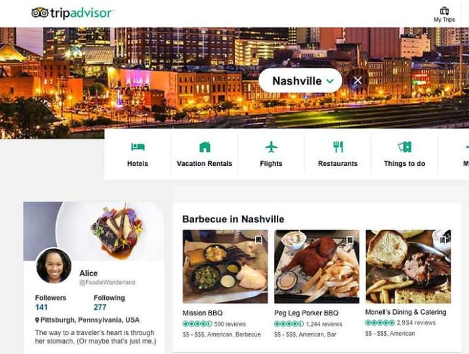Open Alice's Following count 277
This screenshot has width=469, height=354.
pyautogui.click(x=100, y=307)
